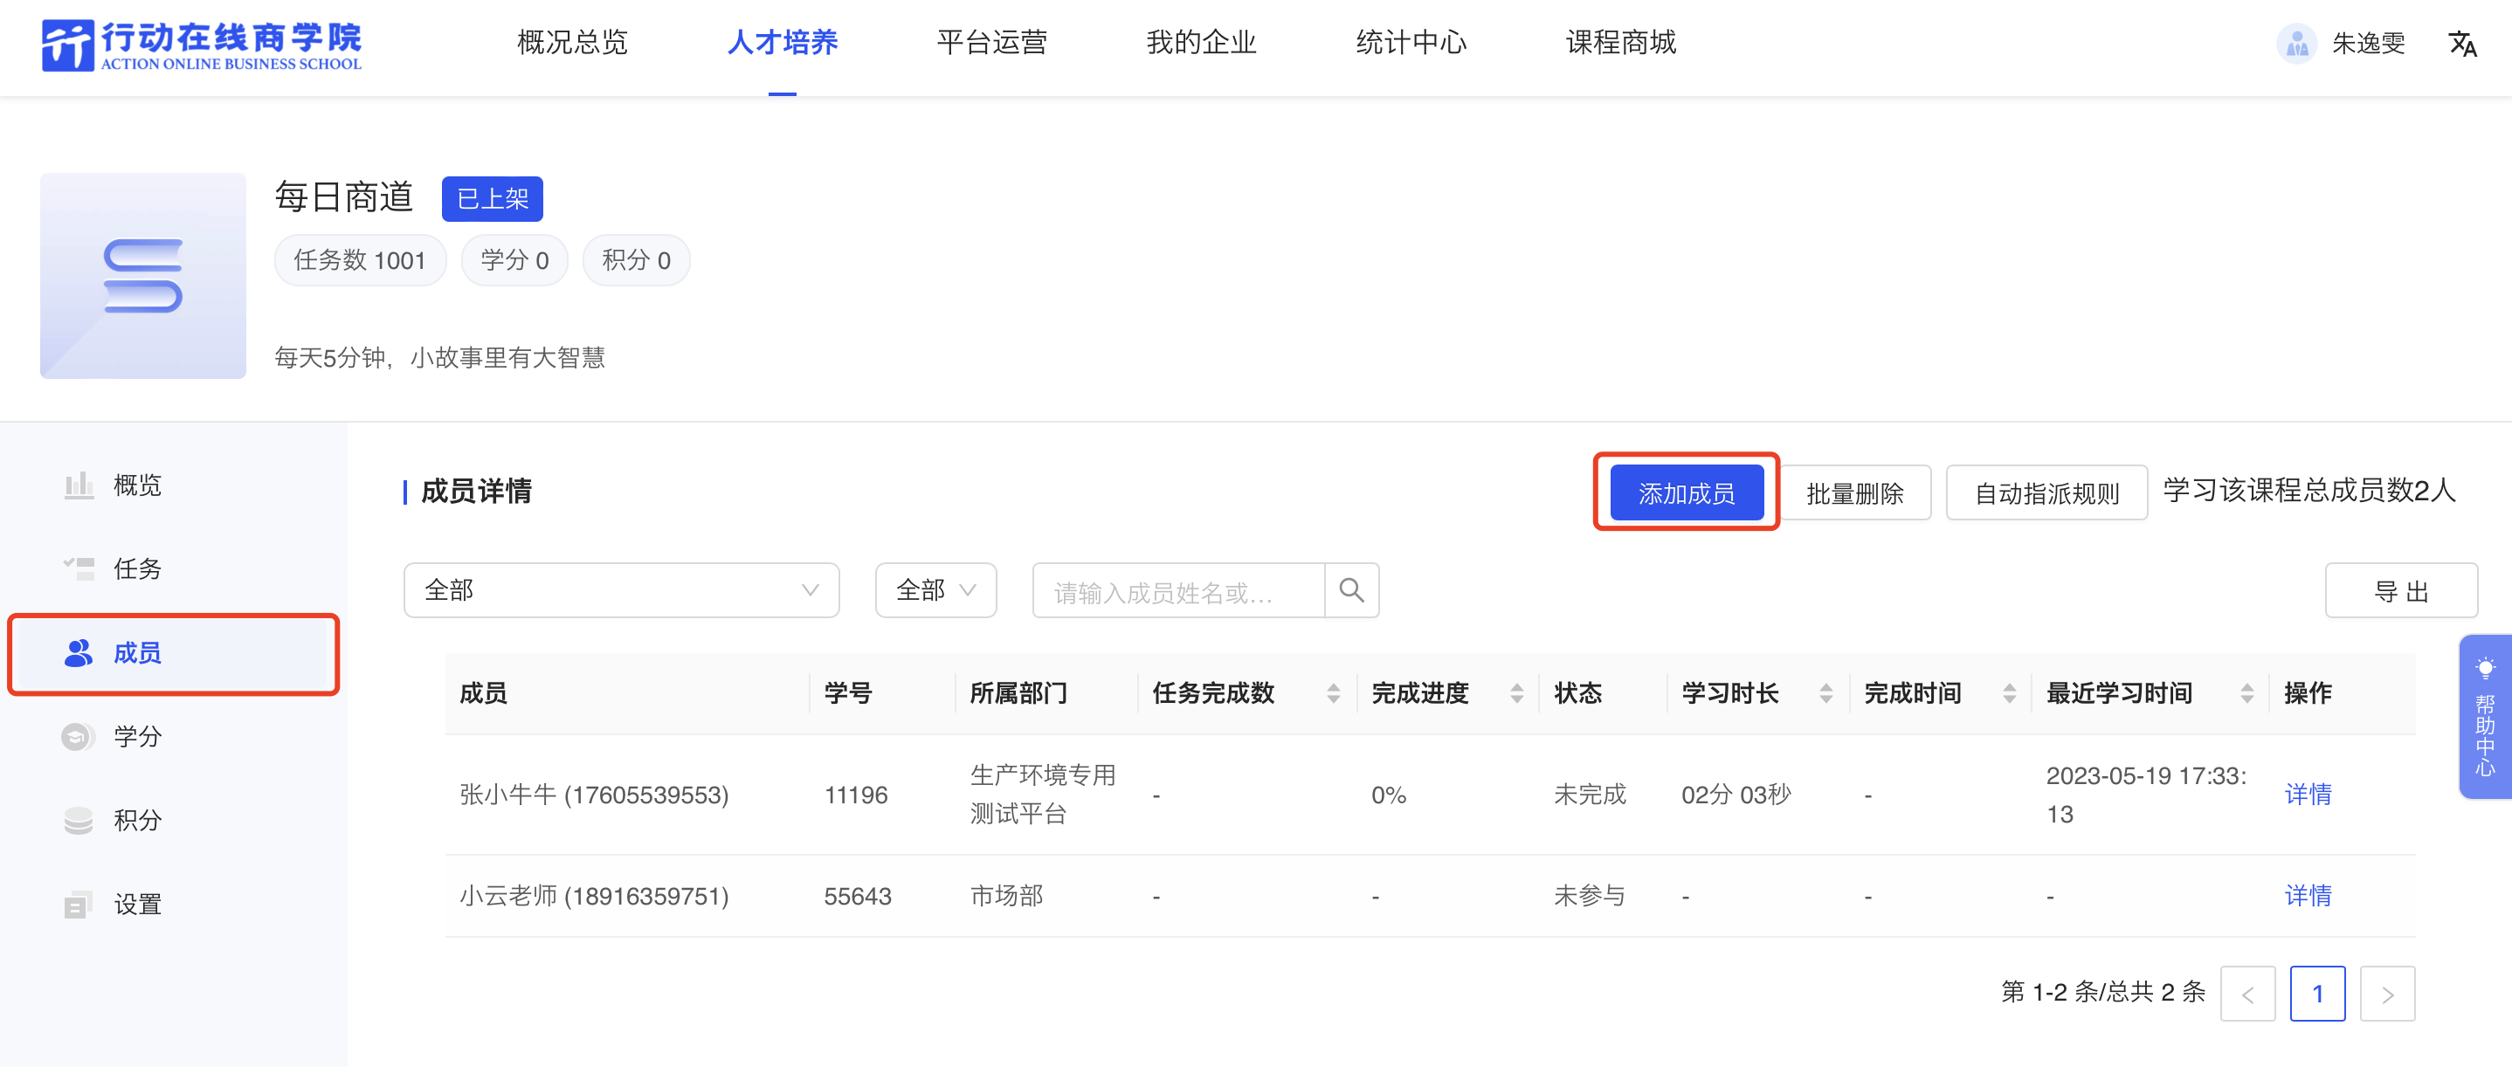Sort by 任务完成数 column
The width and height of the screenshot is (2512, 1067).
[1333, 692]
